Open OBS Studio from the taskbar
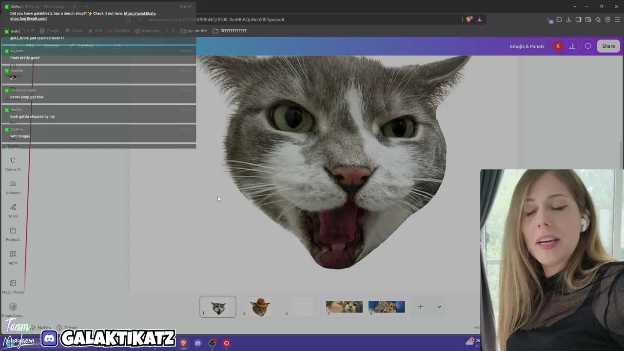Image resolution: width=624 pixels, height=351 pixels. click(x=212, y=343)
